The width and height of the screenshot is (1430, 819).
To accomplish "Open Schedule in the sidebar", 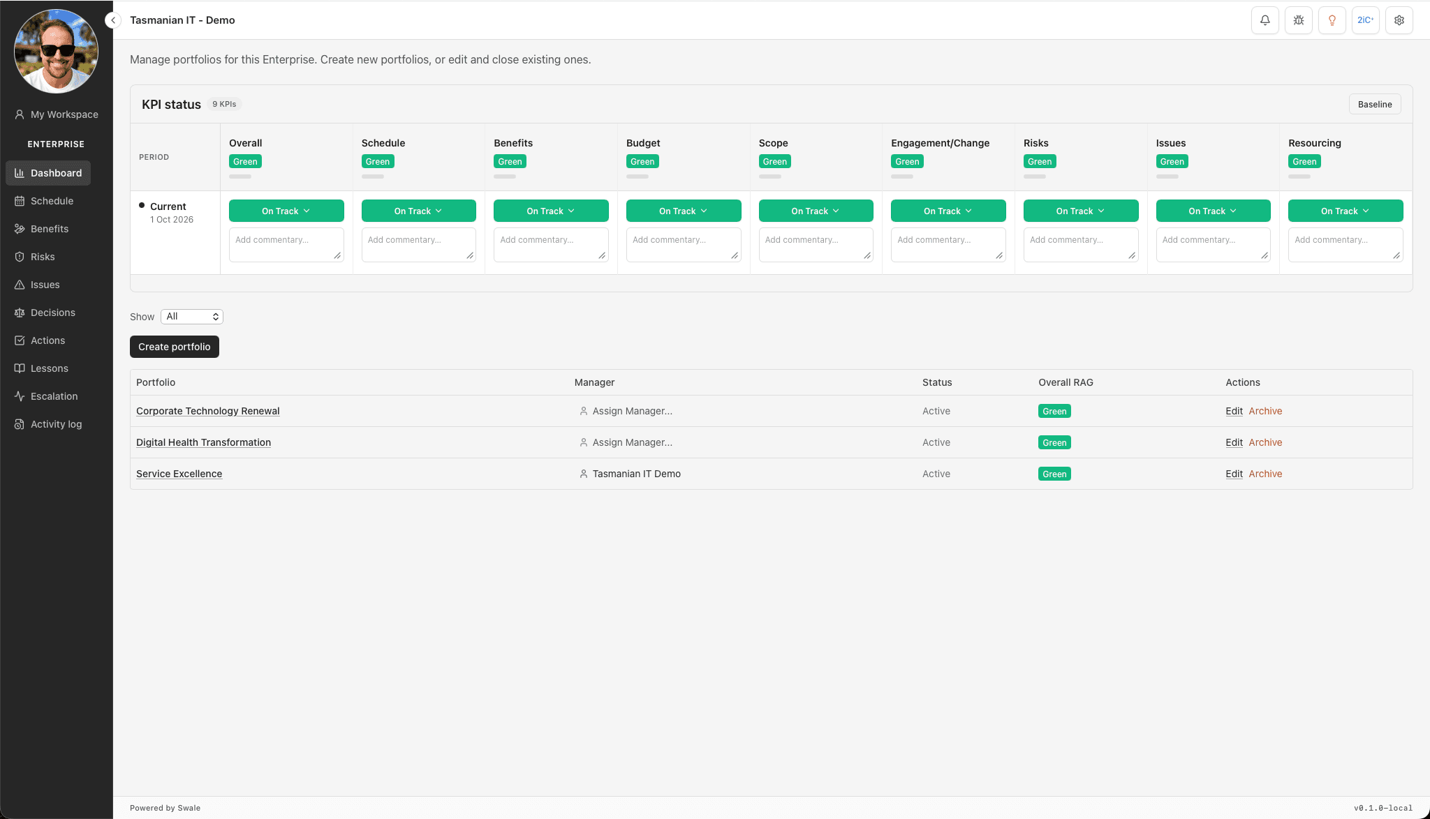I will 44,201.
